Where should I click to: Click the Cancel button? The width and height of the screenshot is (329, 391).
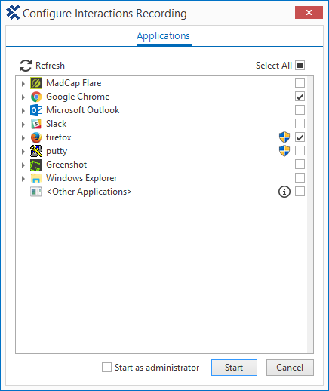(x=290, y=368)
